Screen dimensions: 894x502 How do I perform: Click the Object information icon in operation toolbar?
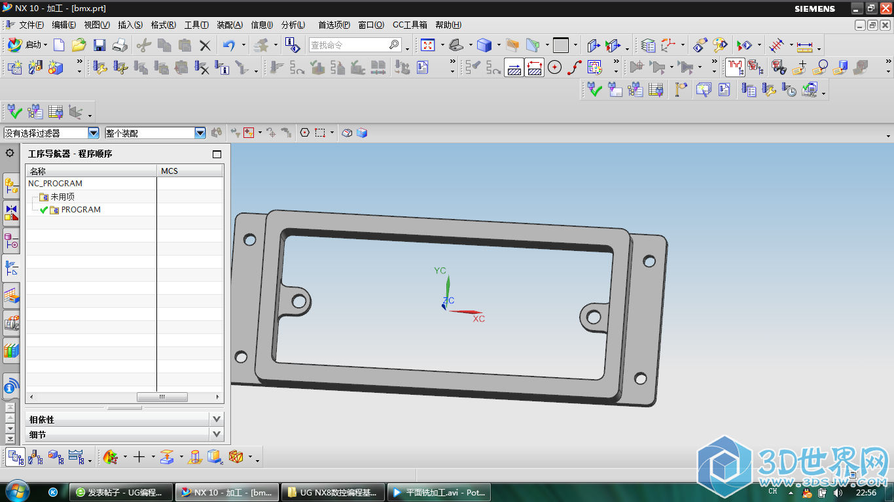click(x=223, y=67)
